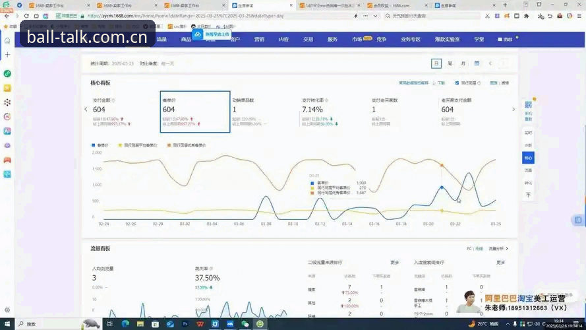The image size is (586, 330).
Task: Click the plus icon in left sidebar
Action: point(7,55)
